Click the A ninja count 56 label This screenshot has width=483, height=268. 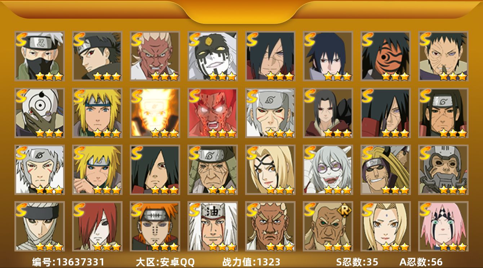pyautogui.click(x=421, y=262)
